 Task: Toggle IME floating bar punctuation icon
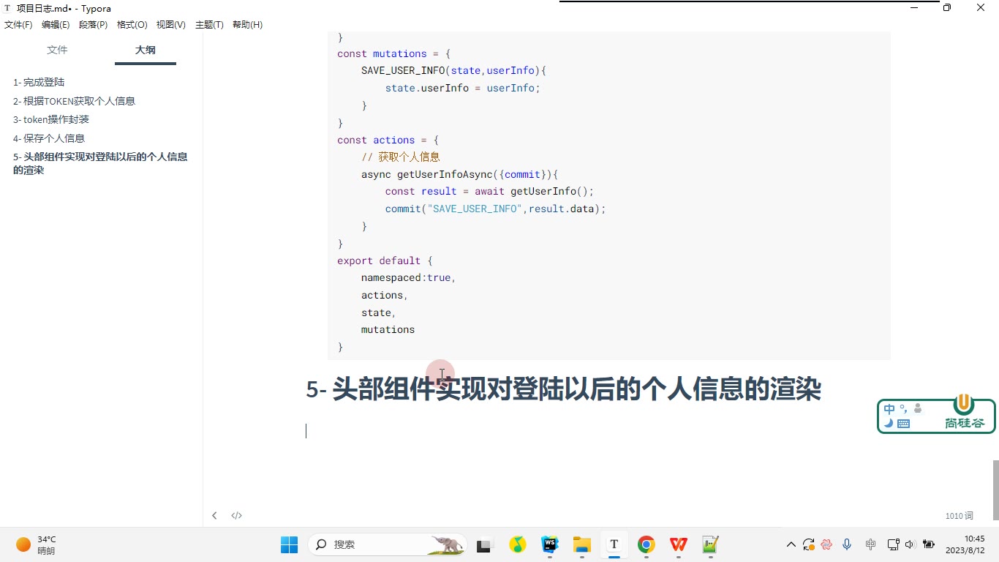(x=904, y=409)
